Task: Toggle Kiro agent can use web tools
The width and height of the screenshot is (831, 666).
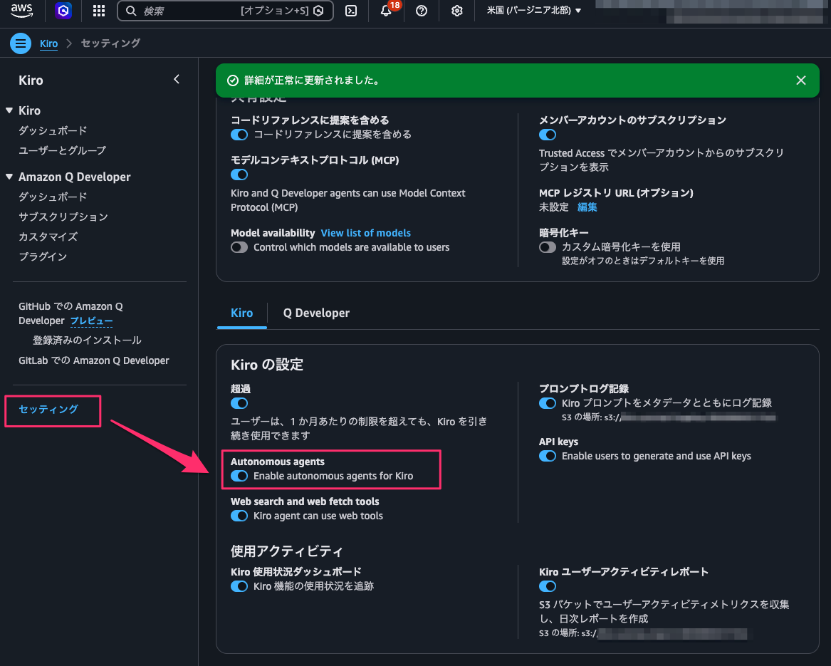Action: [239, 516]
